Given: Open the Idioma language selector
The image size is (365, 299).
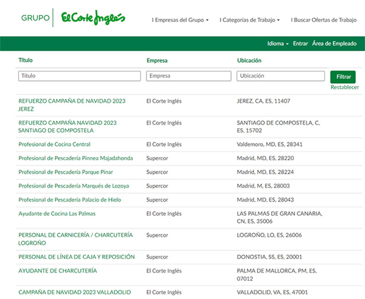Looking at the screenshot, I should point(278,44).
